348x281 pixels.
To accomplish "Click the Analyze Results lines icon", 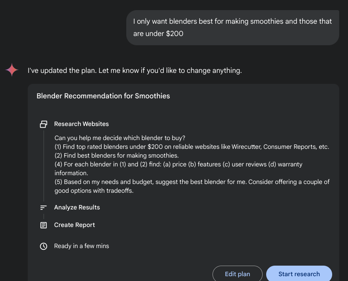I will tap(44, 208).
